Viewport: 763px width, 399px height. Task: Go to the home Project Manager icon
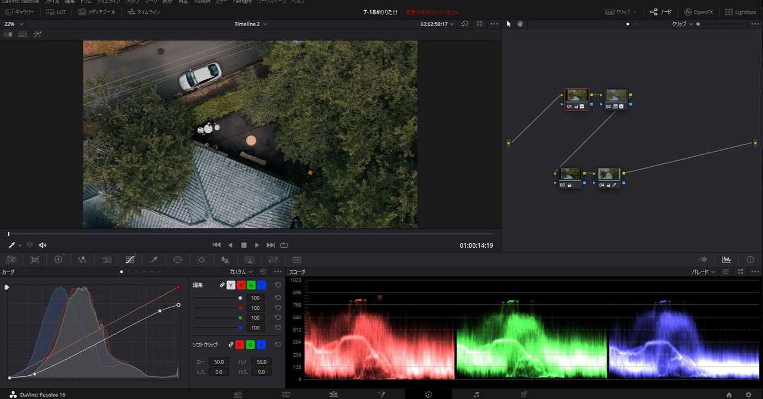click(729, 394)
